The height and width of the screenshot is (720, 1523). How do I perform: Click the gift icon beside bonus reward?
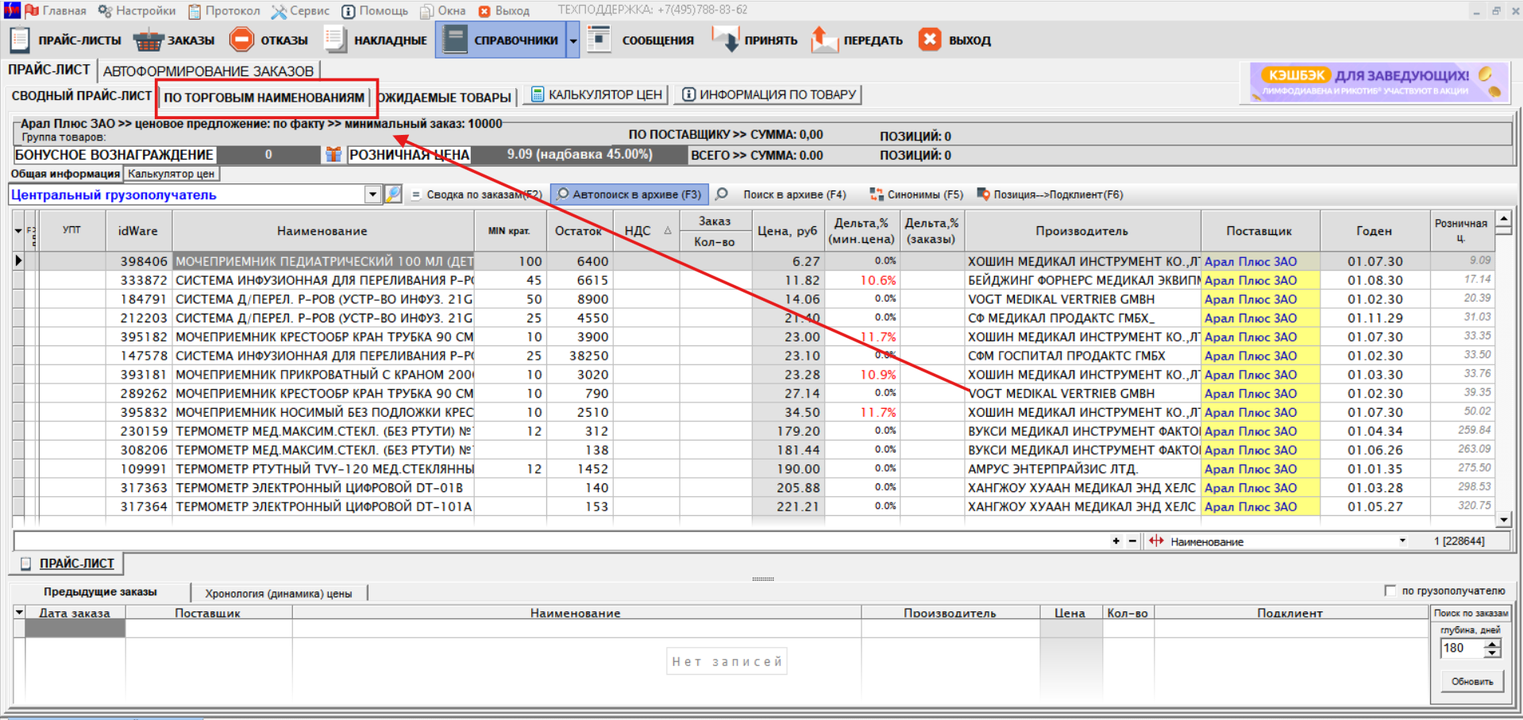click(x=334, y=155)
